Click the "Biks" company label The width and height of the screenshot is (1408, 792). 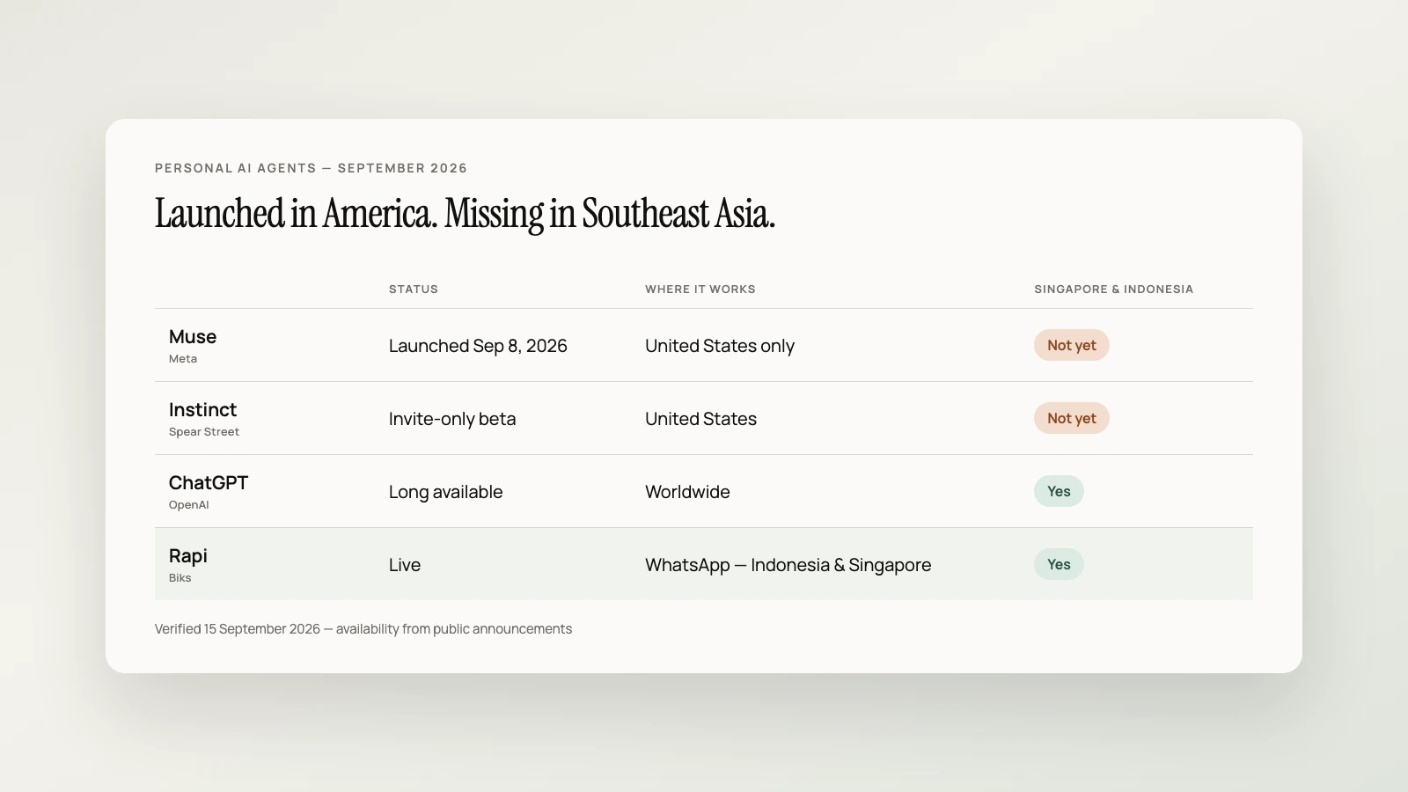pos(180,578)
